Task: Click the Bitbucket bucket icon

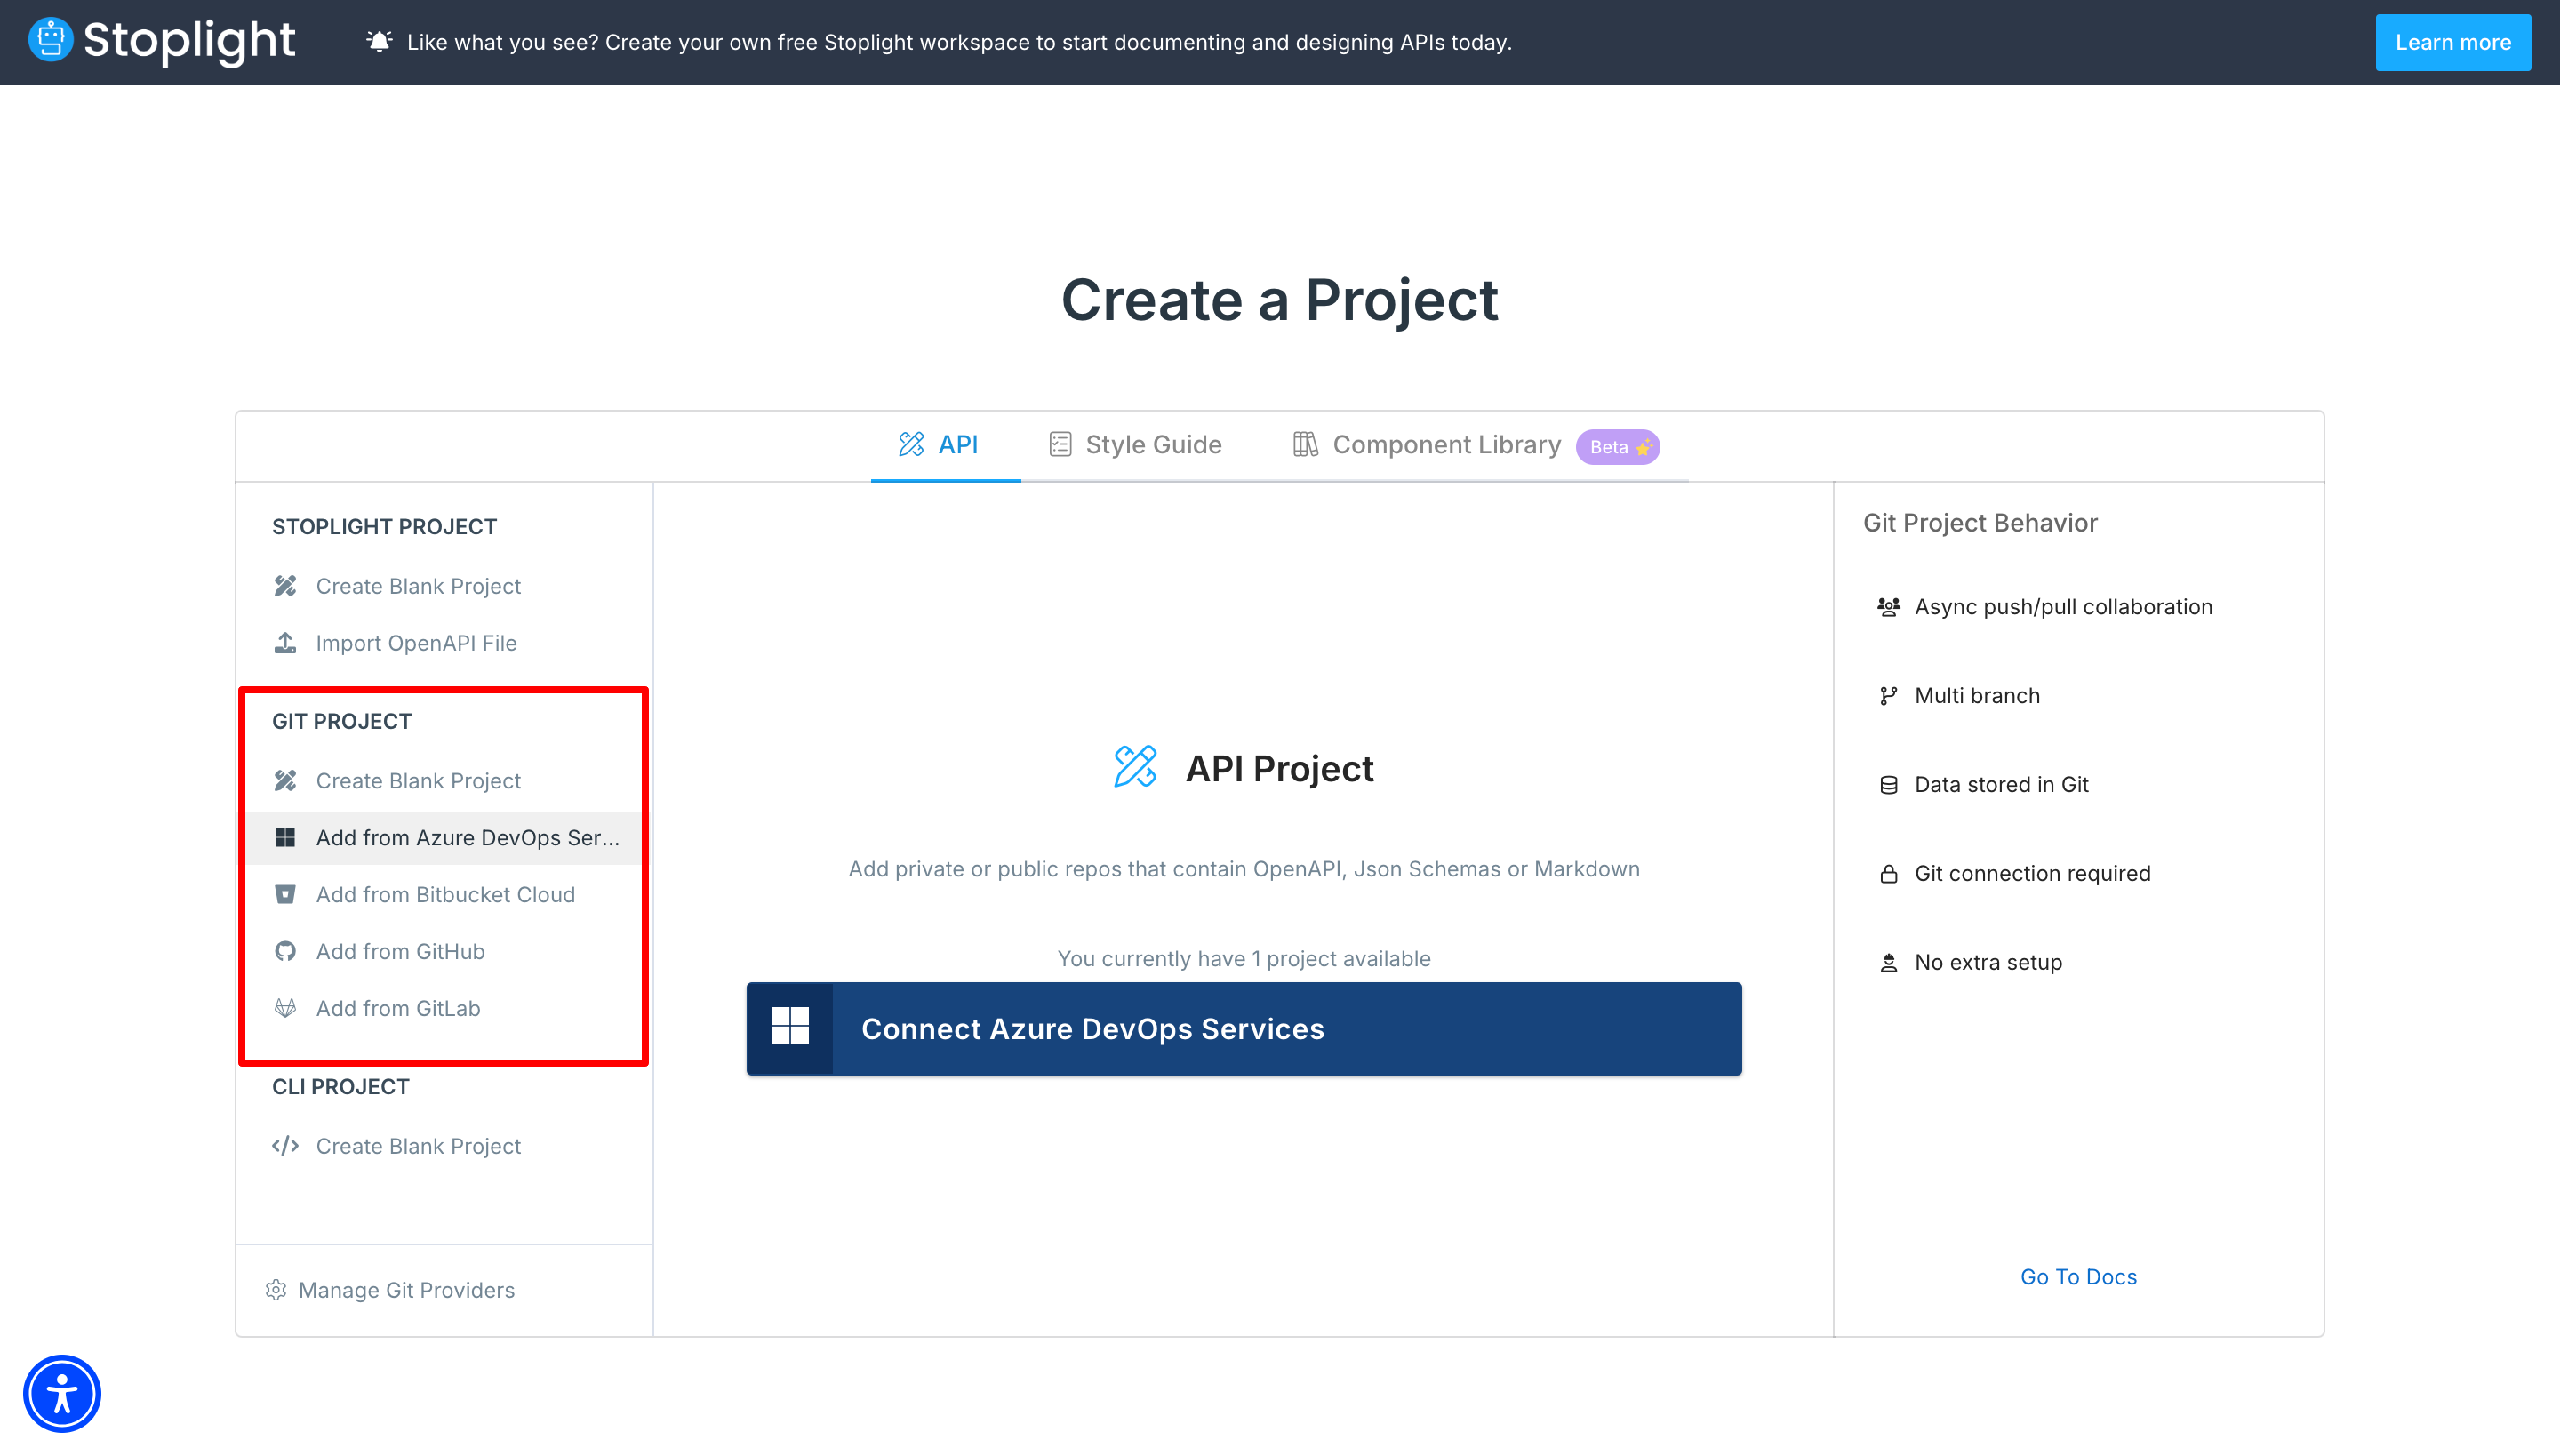Action: tap(285, 894)
